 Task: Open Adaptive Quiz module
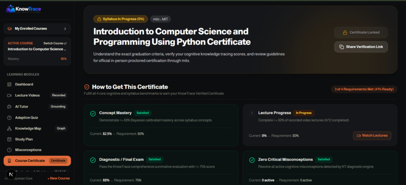click(x=37, y=117)
